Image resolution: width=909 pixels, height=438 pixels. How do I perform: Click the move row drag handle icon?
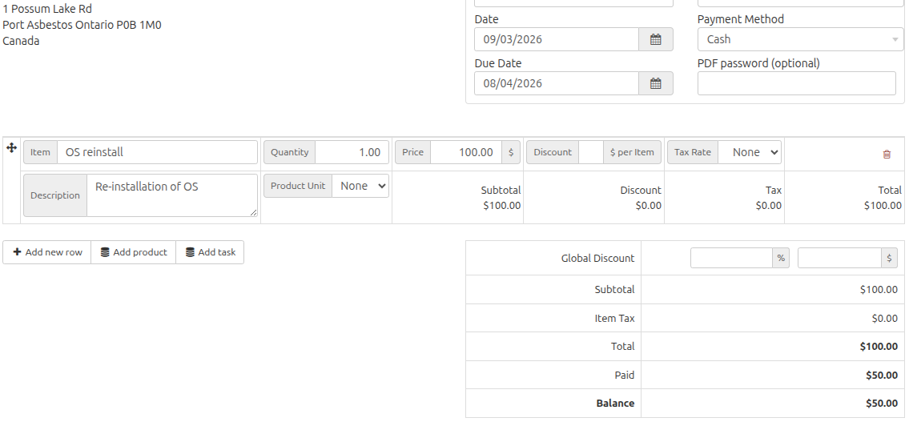point(12,148)
